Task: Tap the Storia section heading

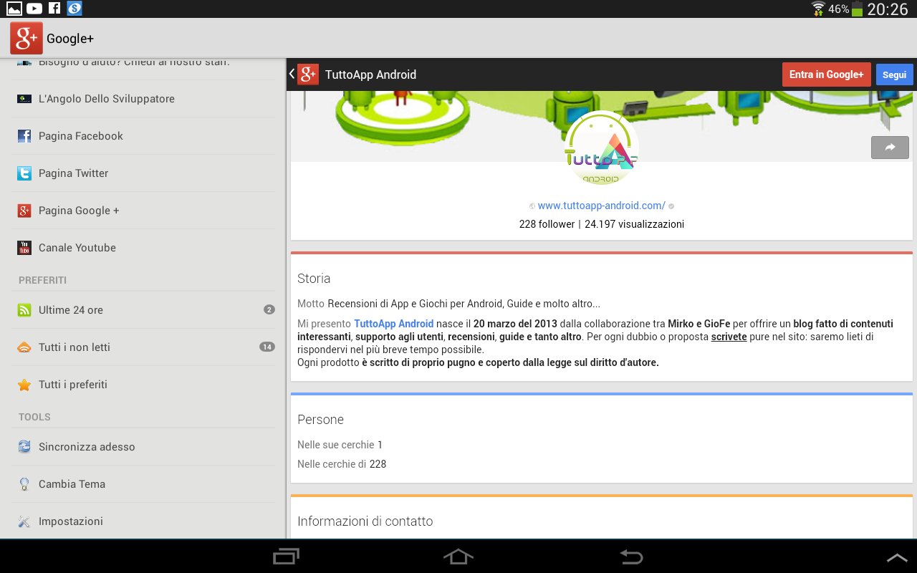Action: [x=314, y=279]
